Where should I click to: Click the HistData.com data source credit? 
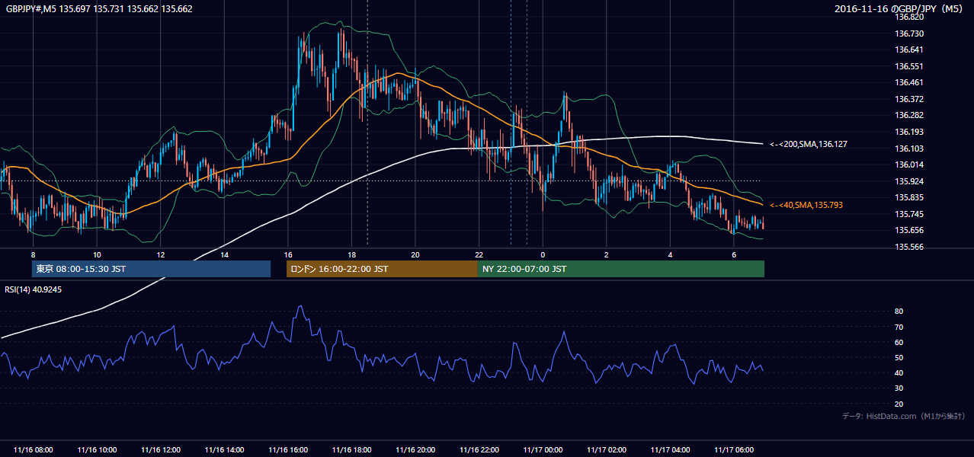click(904, 416)
